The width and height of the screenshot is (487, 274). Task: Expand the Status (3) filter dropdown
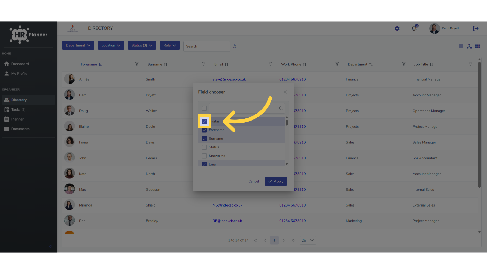click(142, 45)
